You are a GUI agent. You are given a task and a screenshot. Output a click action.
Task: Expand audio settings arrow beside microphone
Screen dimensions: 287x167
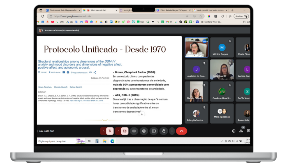[103, 131]
